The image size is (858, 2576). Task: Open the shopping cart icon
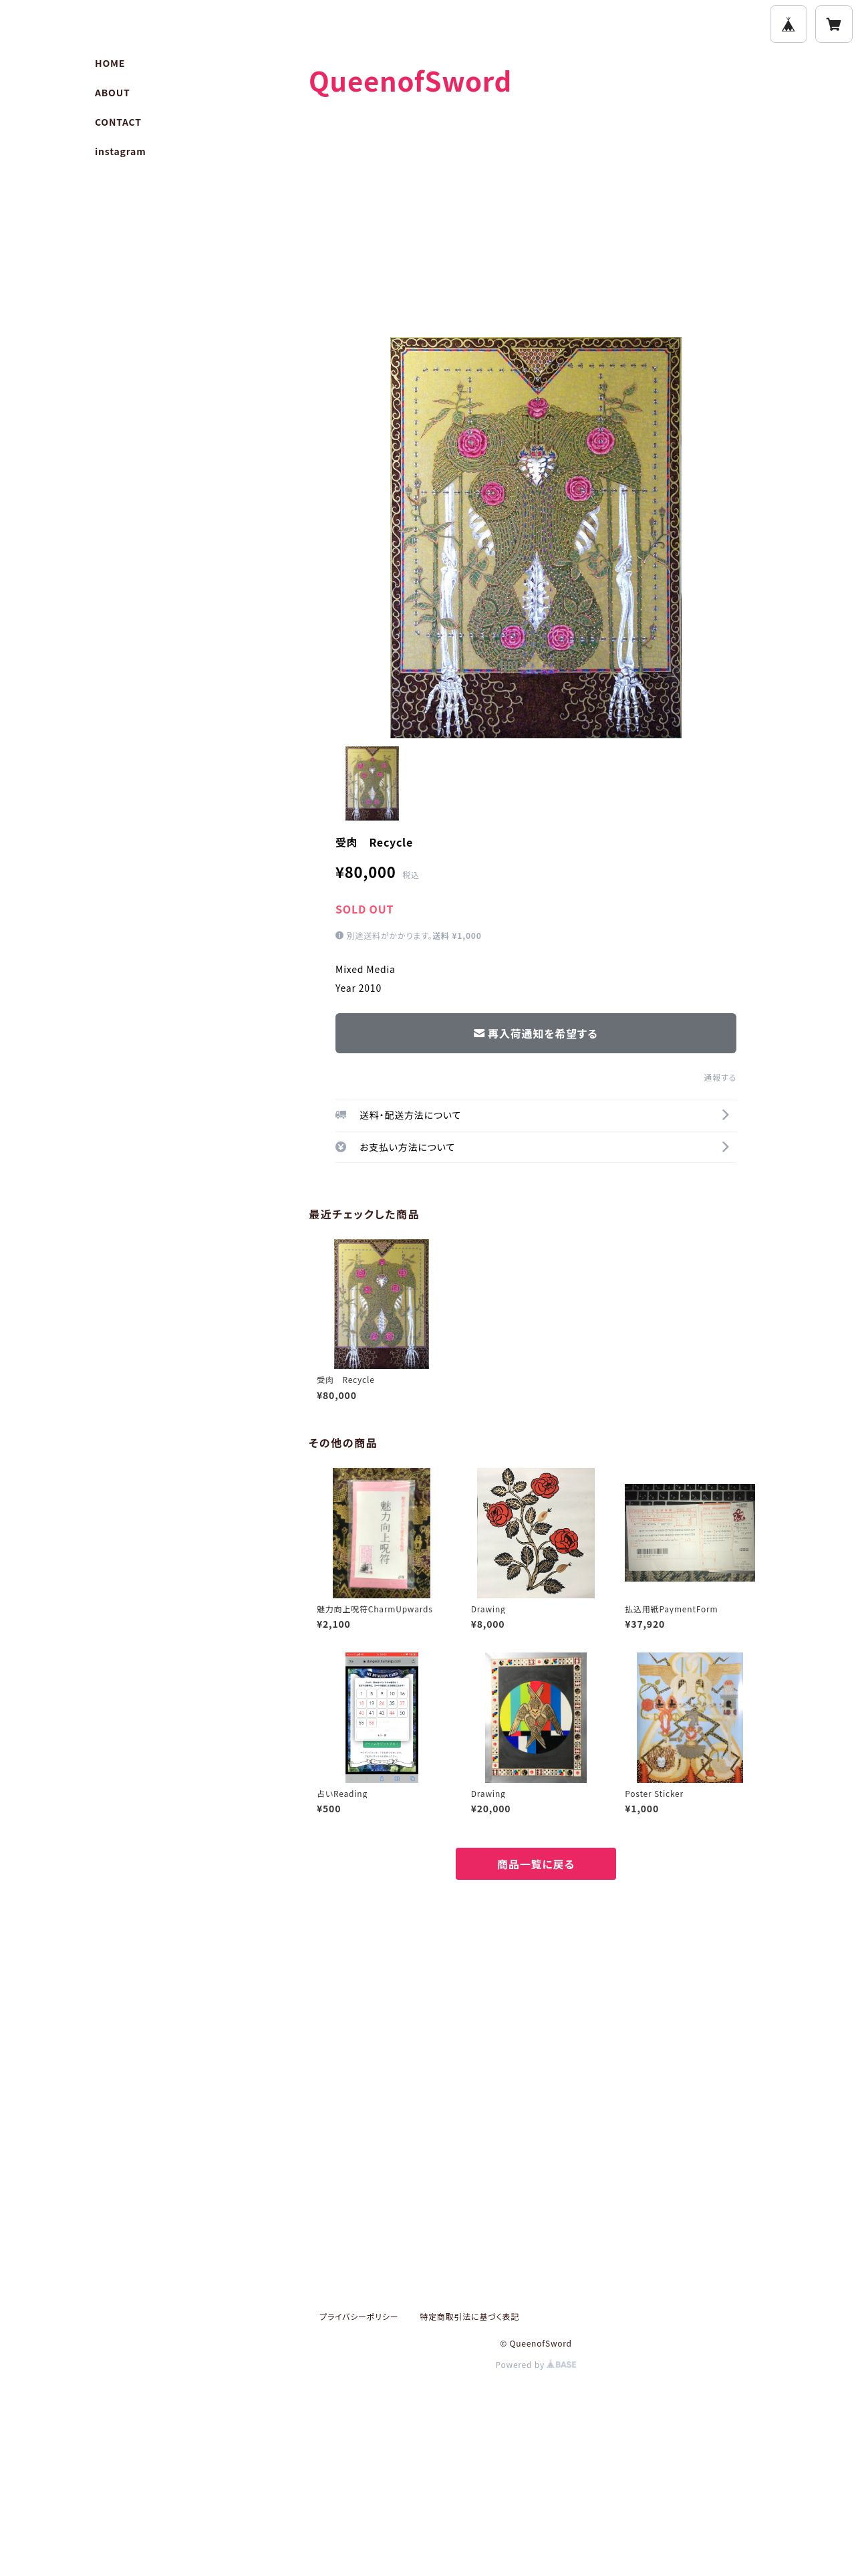pyautogui.click(x=833, y=24)
